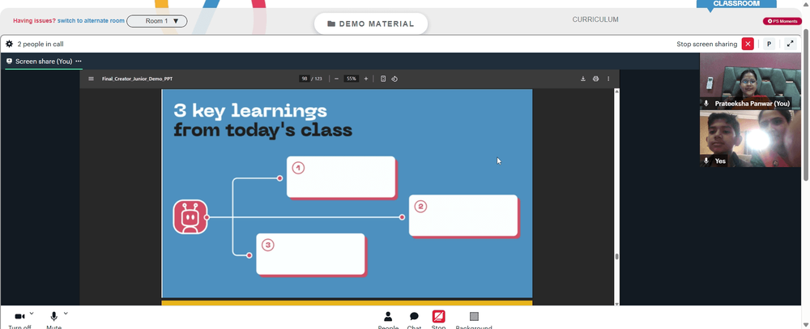Expand the Room 1 dropdown
This screenshot has height=329, width=810.
(x=157, y=21)
